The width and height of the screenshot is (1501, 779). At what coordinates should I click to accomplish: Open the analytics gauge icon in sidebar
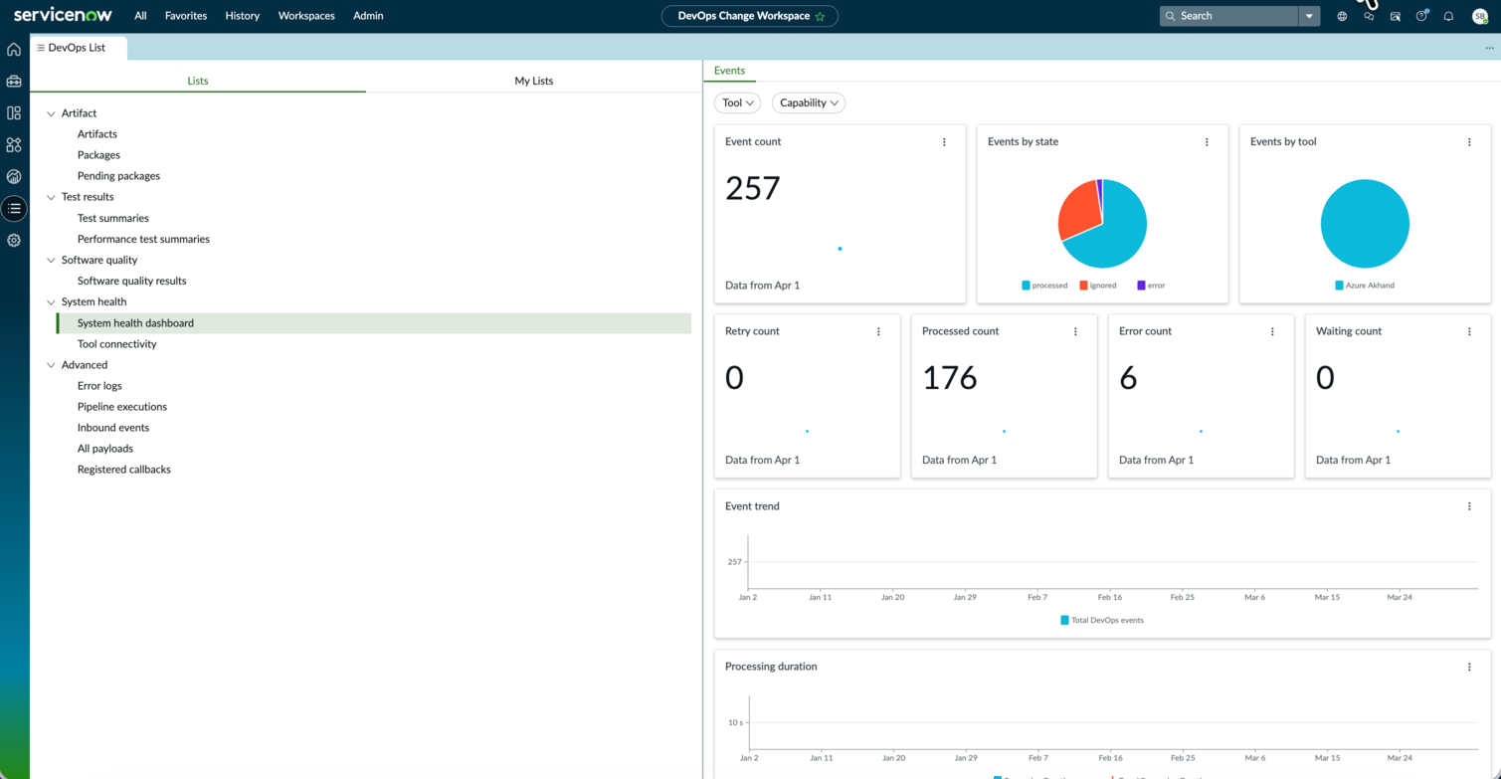point(14,177)
